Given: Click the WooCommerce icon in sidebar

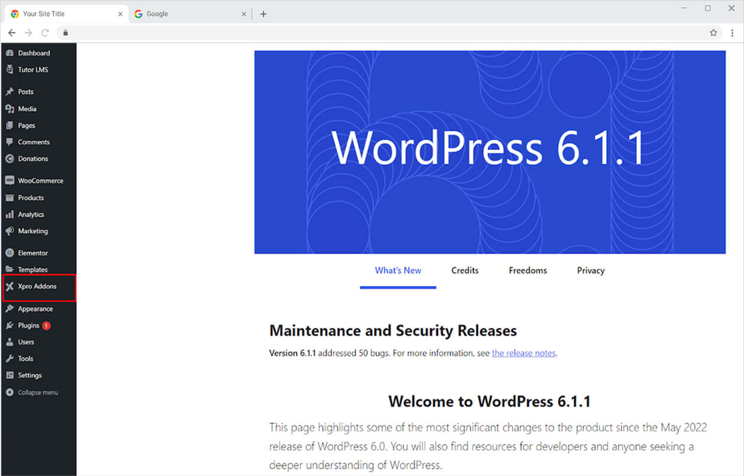Looking at the screenshot, I should click(x=9, y=181).
